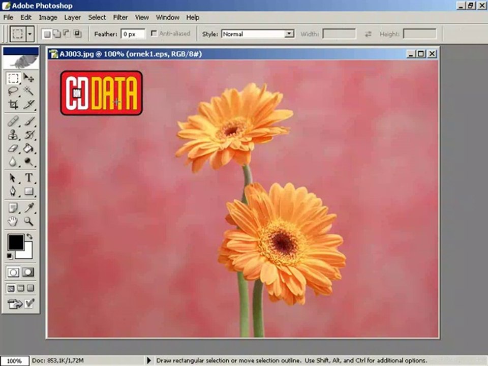The image size is (488, 366).
Task: Switch to Full Screen Mode
Action: [30, 288]
